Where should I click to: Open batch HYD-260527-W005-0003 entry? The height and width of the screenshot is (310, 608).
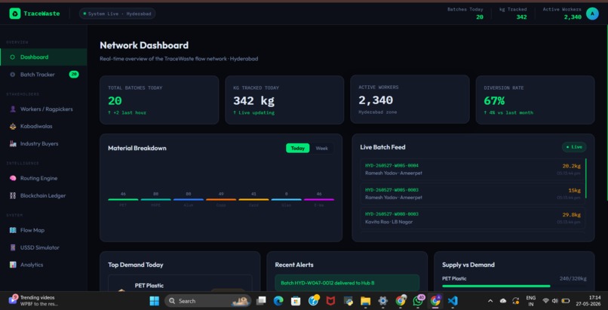(473, 194)
